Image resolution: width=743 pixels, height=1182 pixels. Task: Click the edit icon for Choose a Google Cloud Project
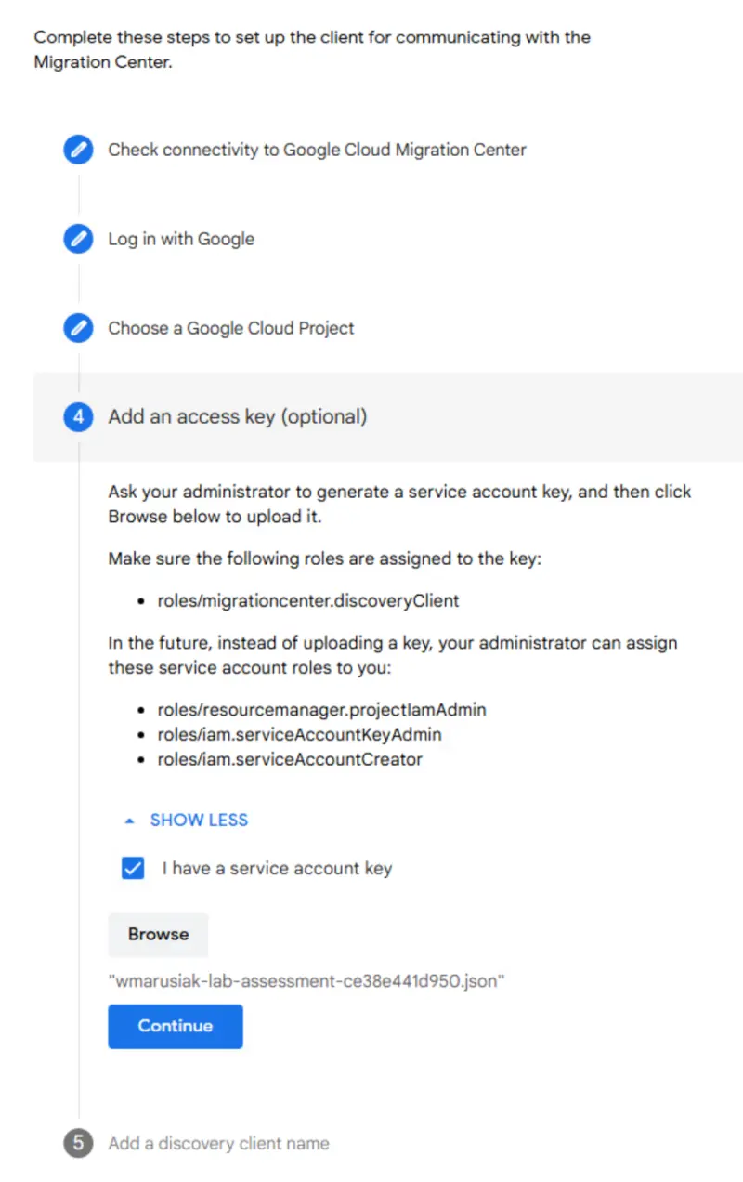pyautogui.click(x=78, y=328)
